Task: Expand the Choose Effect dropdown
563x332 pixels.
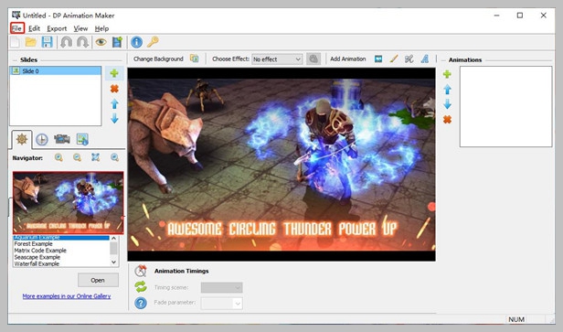Action: click(x=277, y=59)
